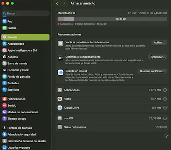This screenshot has width=171, height=150.
Task: Click the 917,9 MB applications size
Action: (155, 90)
